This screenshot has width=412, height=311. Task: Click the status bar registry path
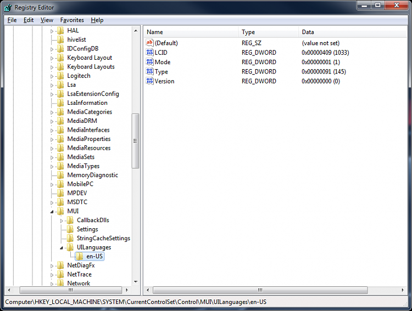[136, 302]
